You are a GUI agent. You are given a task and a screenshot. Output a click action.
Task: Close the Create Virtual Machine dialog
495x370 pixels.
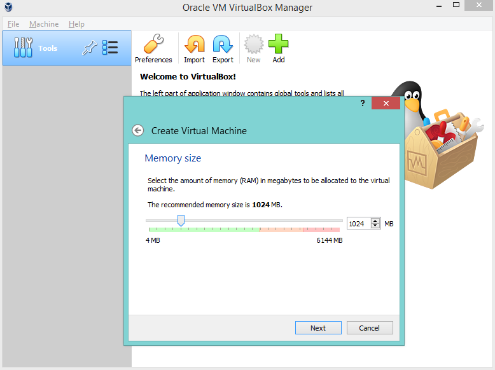pos(386,103)
